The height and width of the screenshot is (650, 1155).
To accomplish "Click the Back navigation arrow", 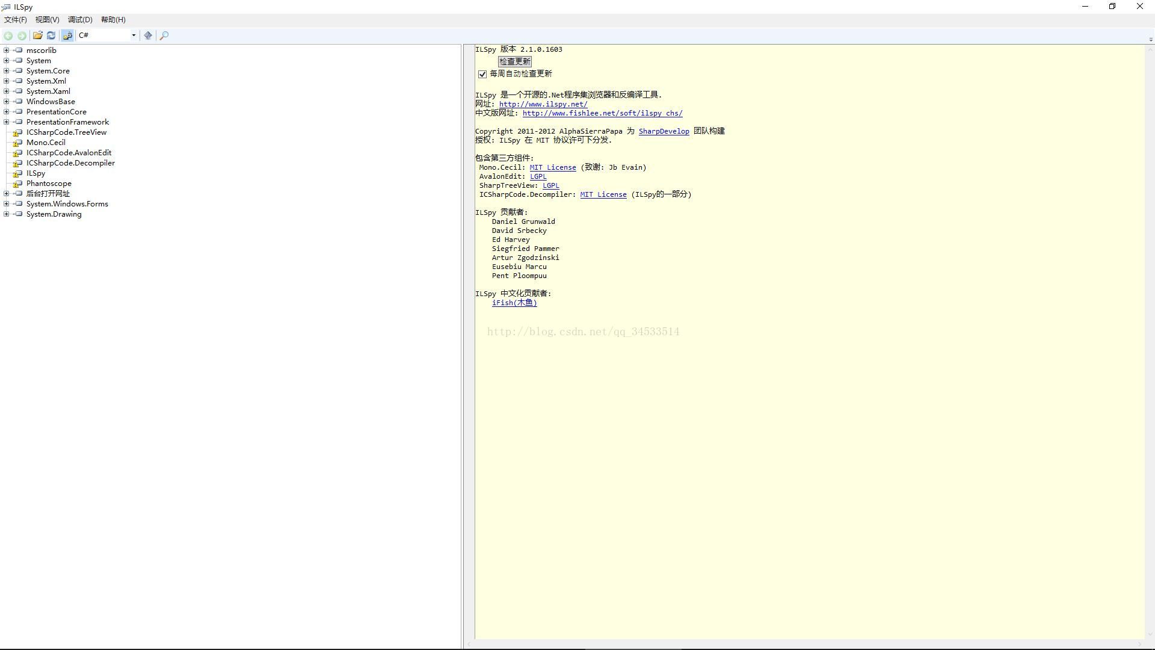I will click(x=8, y=36).
